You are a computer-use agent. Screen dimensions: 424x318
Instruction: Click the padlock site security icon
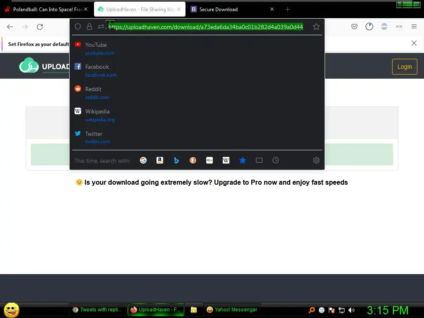coord(89,26)
